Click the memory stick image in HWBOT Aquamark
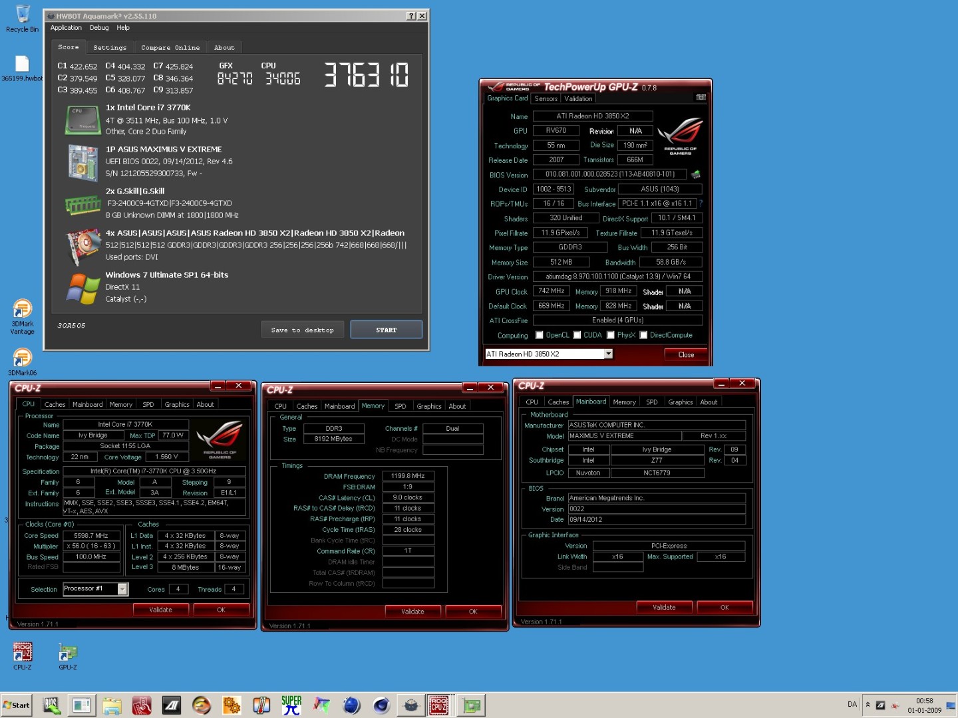958x718 pixels. 82,204
